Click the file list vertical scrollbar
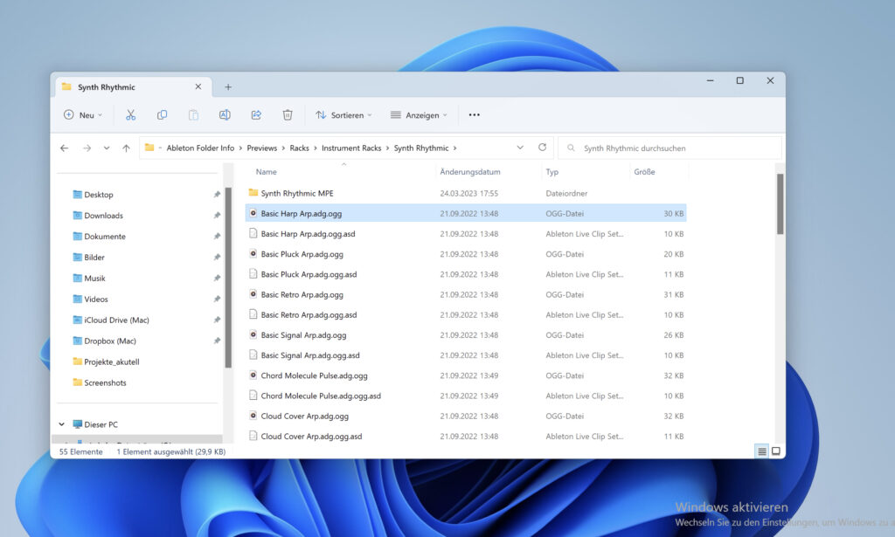 pyautogui.click(x=780, y=203)
